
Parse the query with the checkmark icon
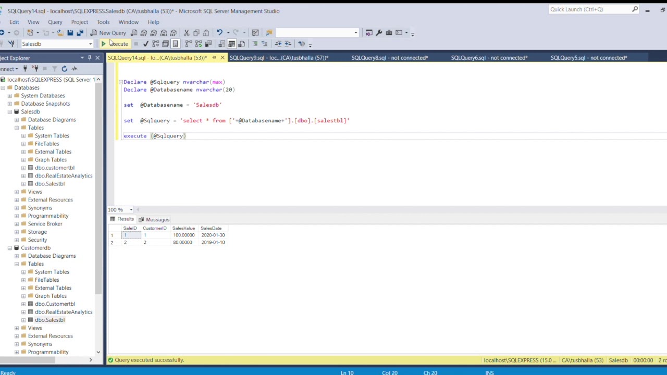[145, 44]
